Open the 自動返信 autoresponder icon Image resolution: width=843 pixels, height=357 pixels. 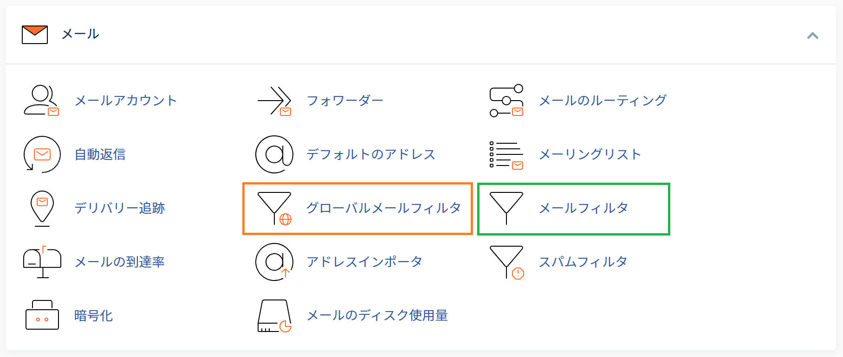[x=42, y=154]
